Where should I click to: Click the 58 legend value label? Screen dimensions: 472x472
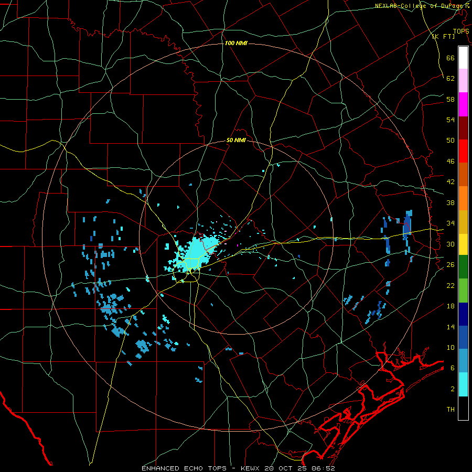pyautogui.click(x=450, y=99)
